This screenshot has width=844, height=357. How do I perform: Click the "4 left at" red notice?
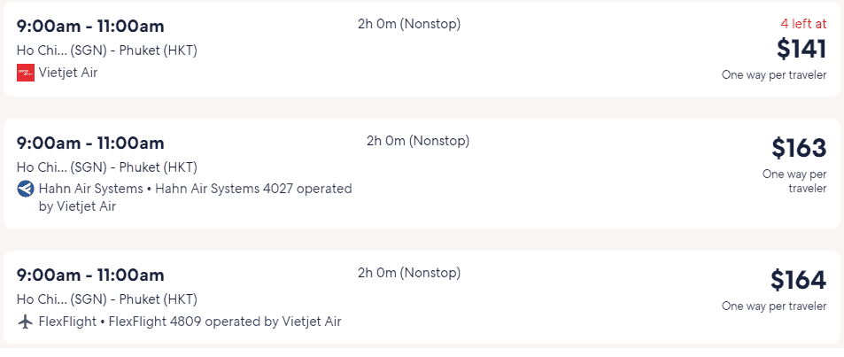click(x=803, y=24)
